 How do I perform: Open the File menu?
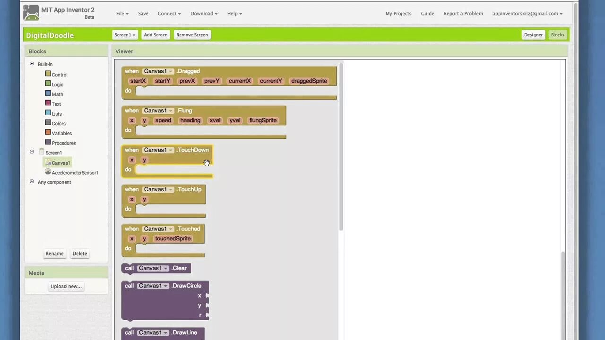(122, 14)
